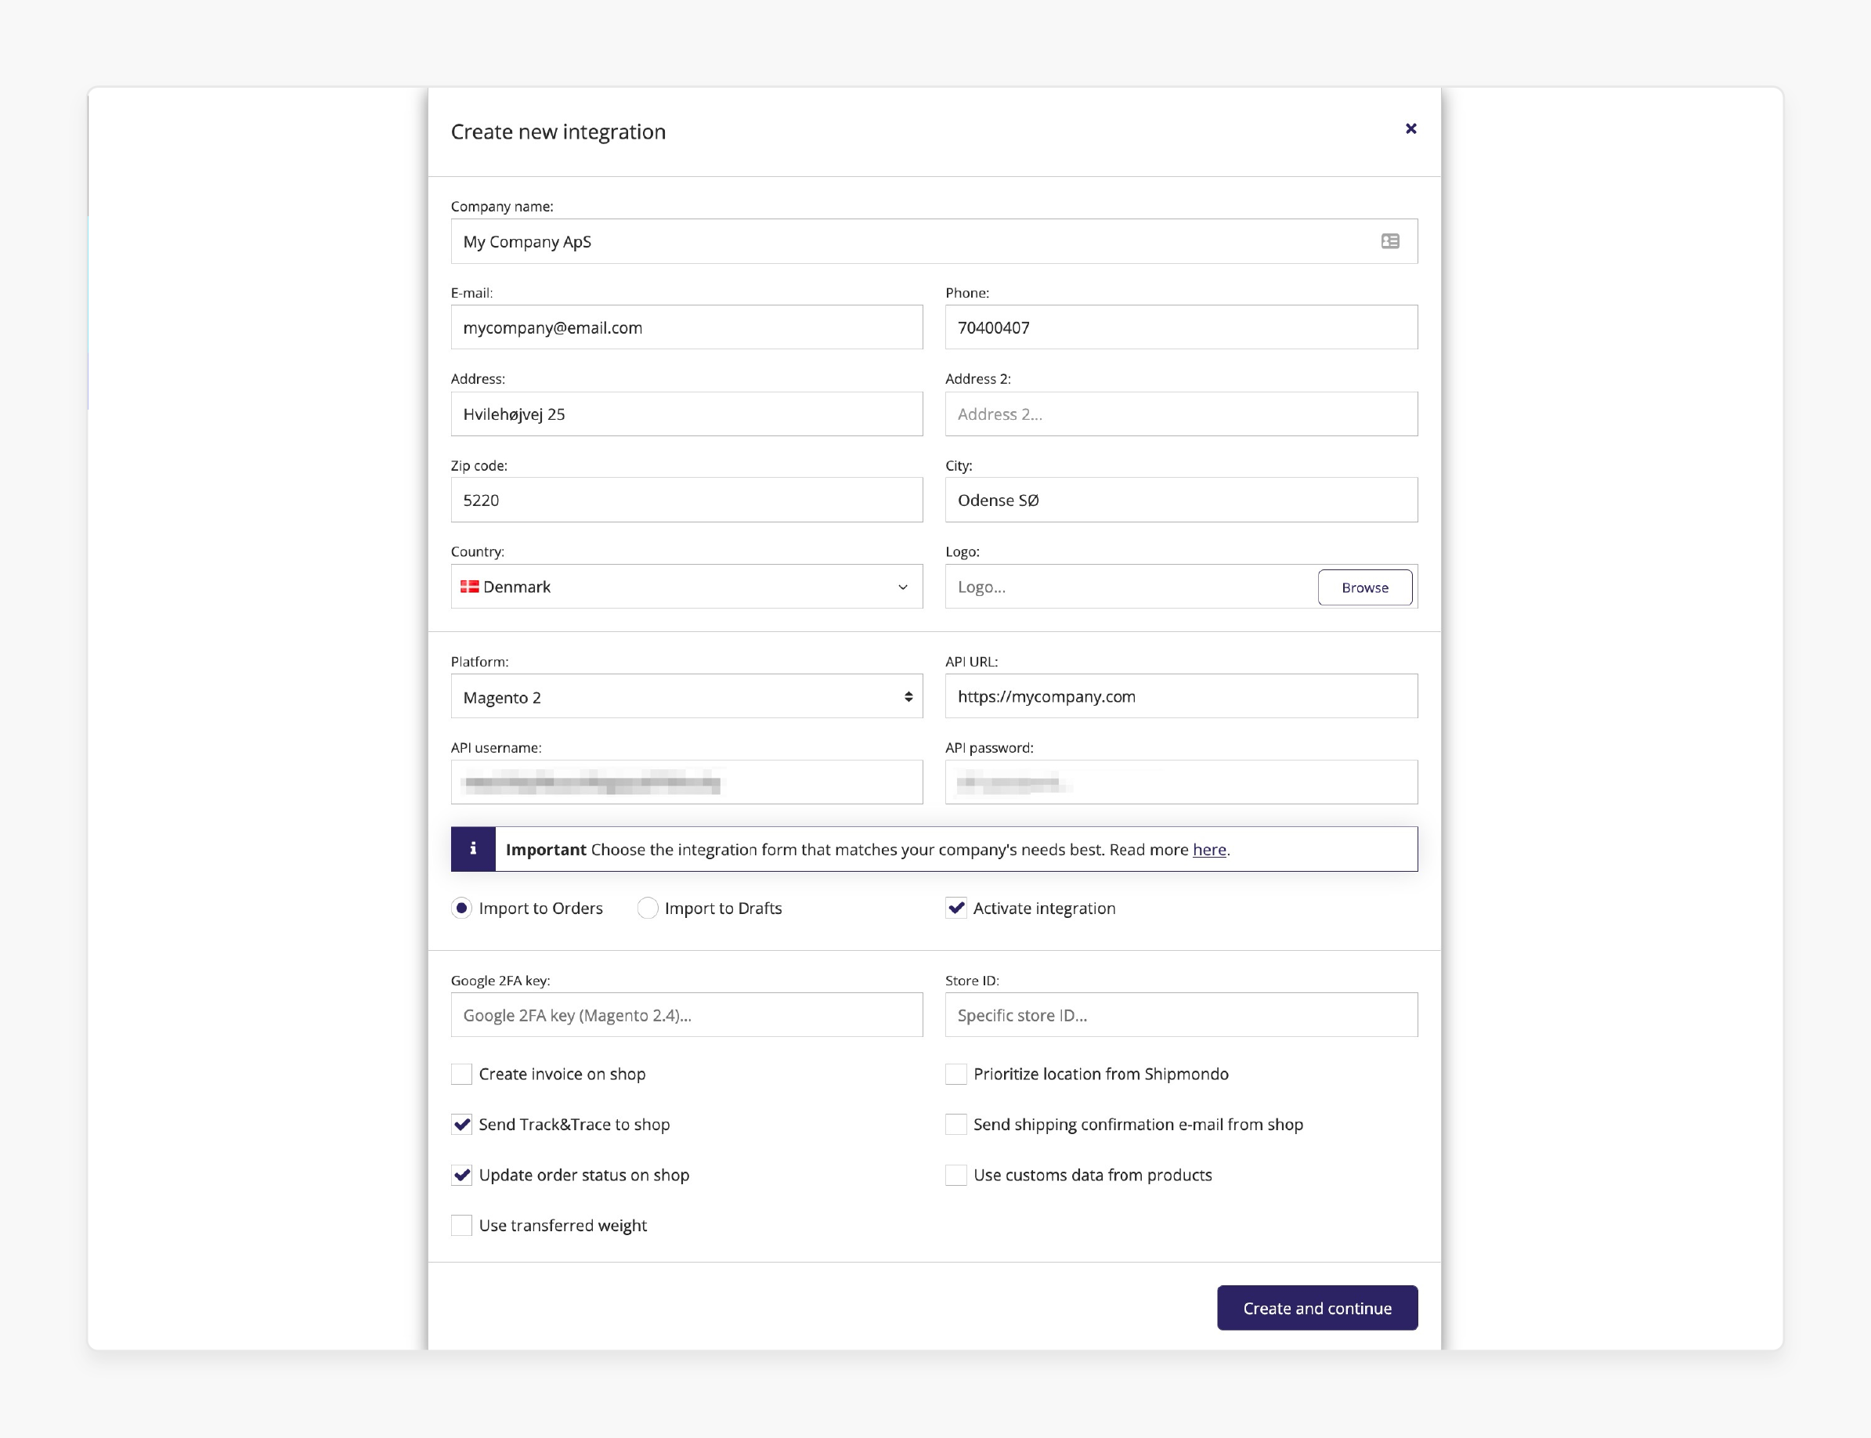Enable Use customs data from products

pyautogui.click(x=956, y=1174)
